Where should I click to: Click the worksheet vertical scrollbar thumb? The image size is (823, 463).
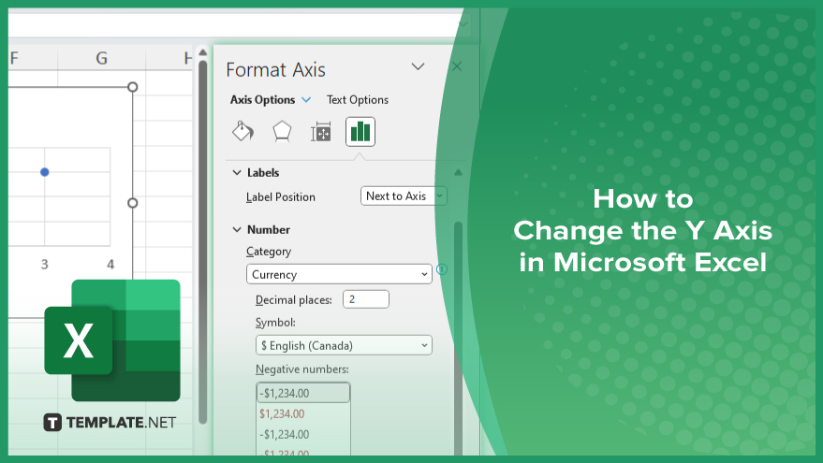click(202, 241)
